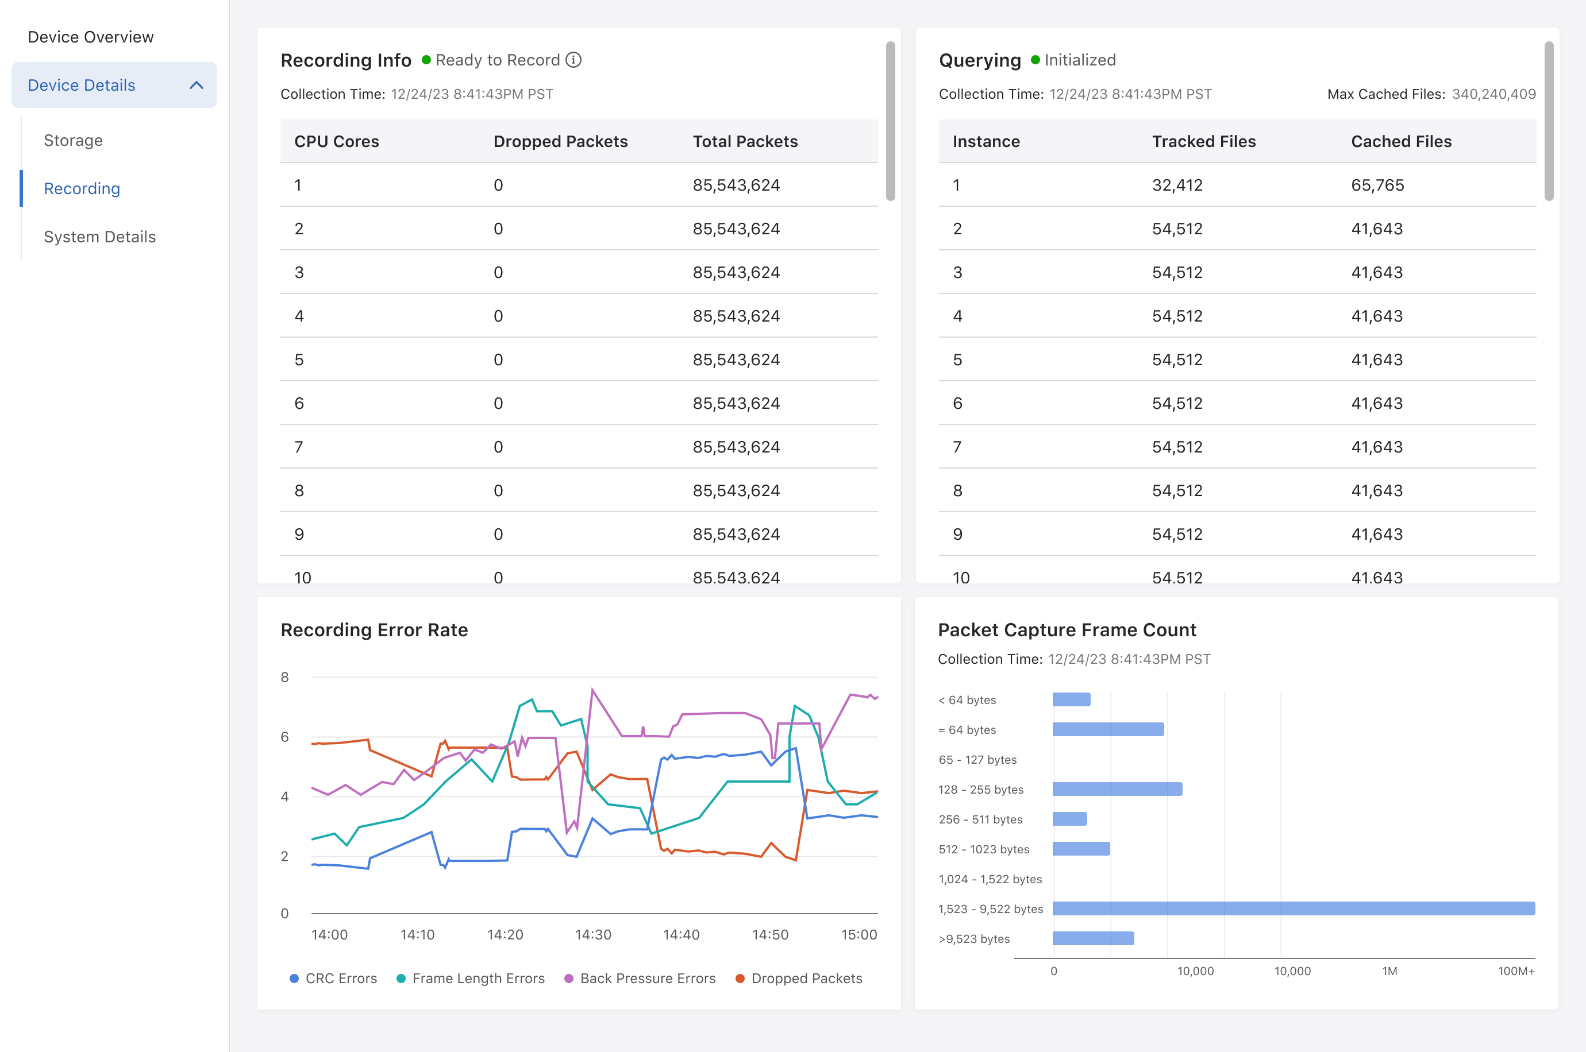Viewport: 1586px width, 1052px height.
Task: Click Dropped Packets cell for CPU core 3
Action: [498, 272]
